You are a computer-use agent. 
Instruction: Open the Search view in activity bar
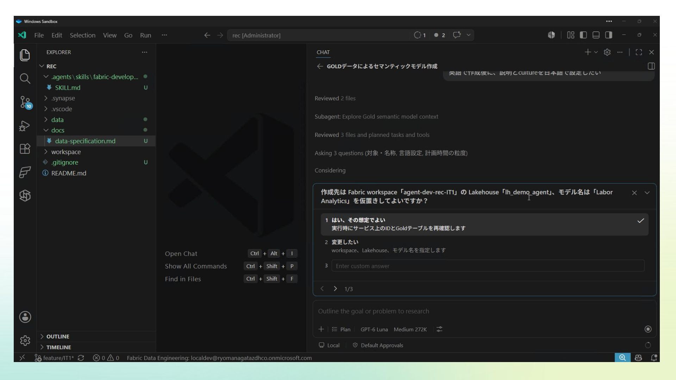tap(25, 78)
